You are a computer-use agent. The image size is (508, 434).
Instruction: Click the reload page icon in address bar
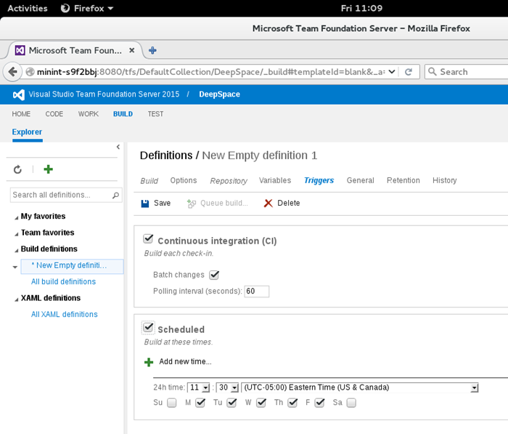(408, 72)
